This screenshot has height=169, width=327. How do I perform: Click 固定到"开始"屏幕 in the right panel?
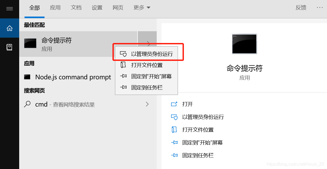click(203, 143)
